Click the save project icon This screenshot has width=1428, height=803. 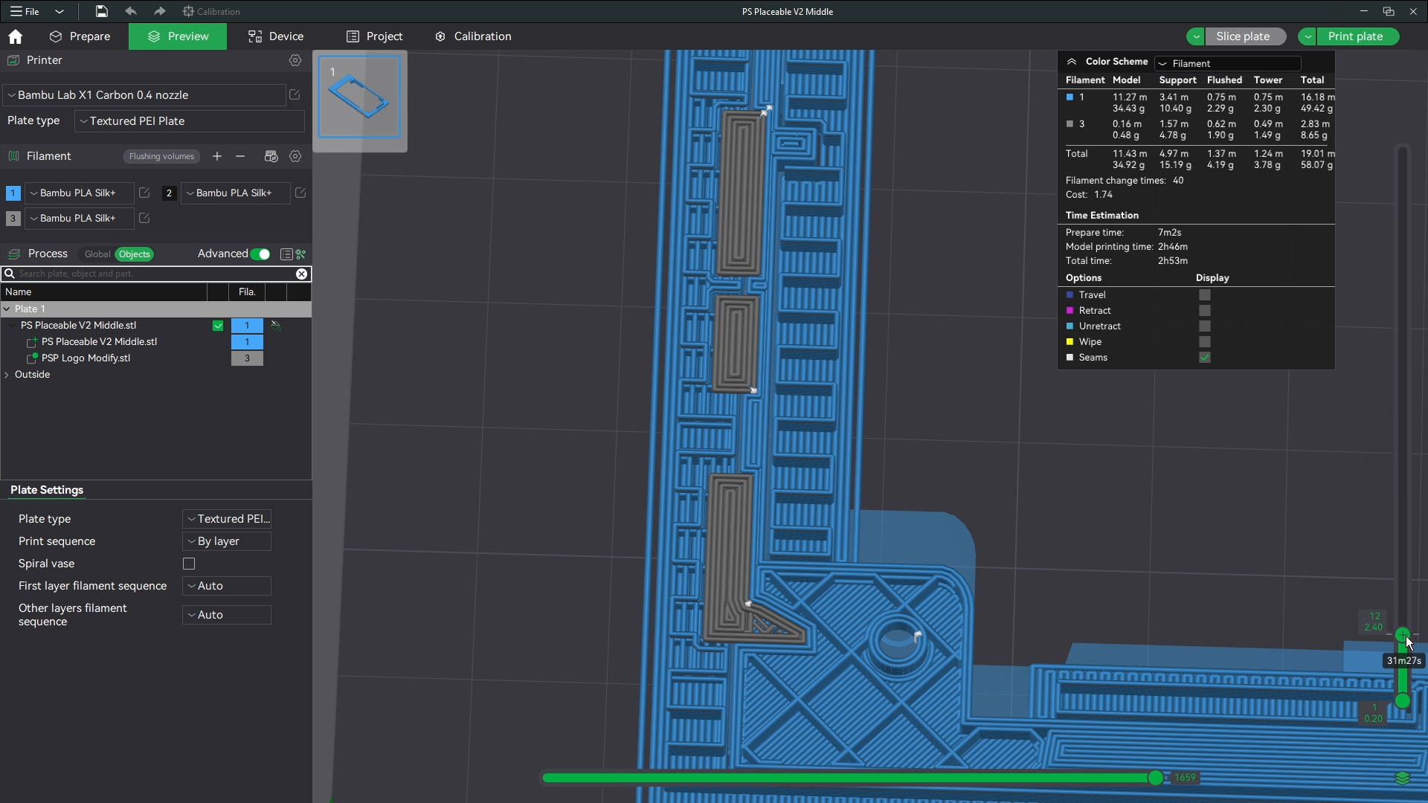click(x=101, y=11)
